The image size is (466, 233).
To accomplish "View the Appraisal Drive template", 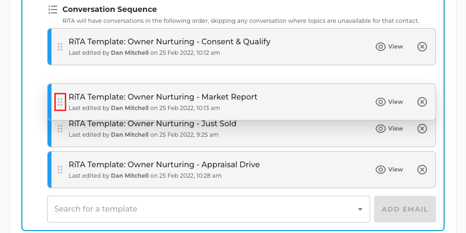I will point(389,170).
